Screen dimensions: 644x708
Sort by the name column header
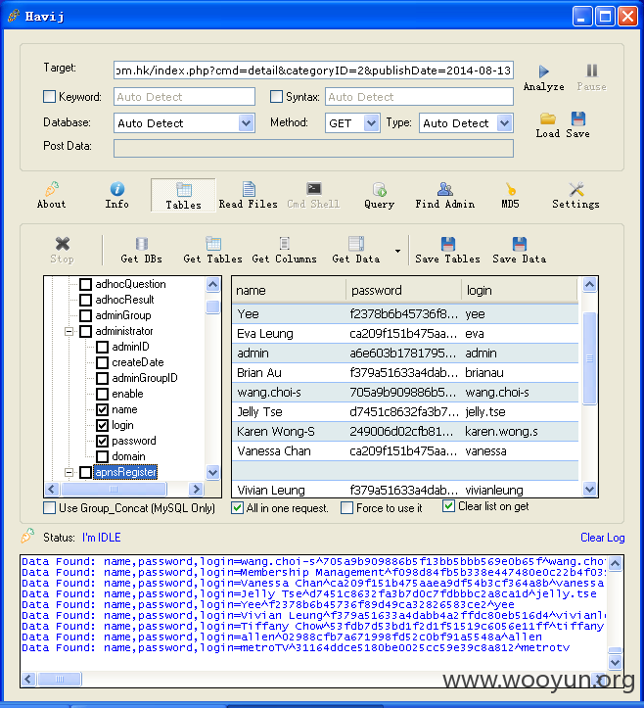point(289,290)
